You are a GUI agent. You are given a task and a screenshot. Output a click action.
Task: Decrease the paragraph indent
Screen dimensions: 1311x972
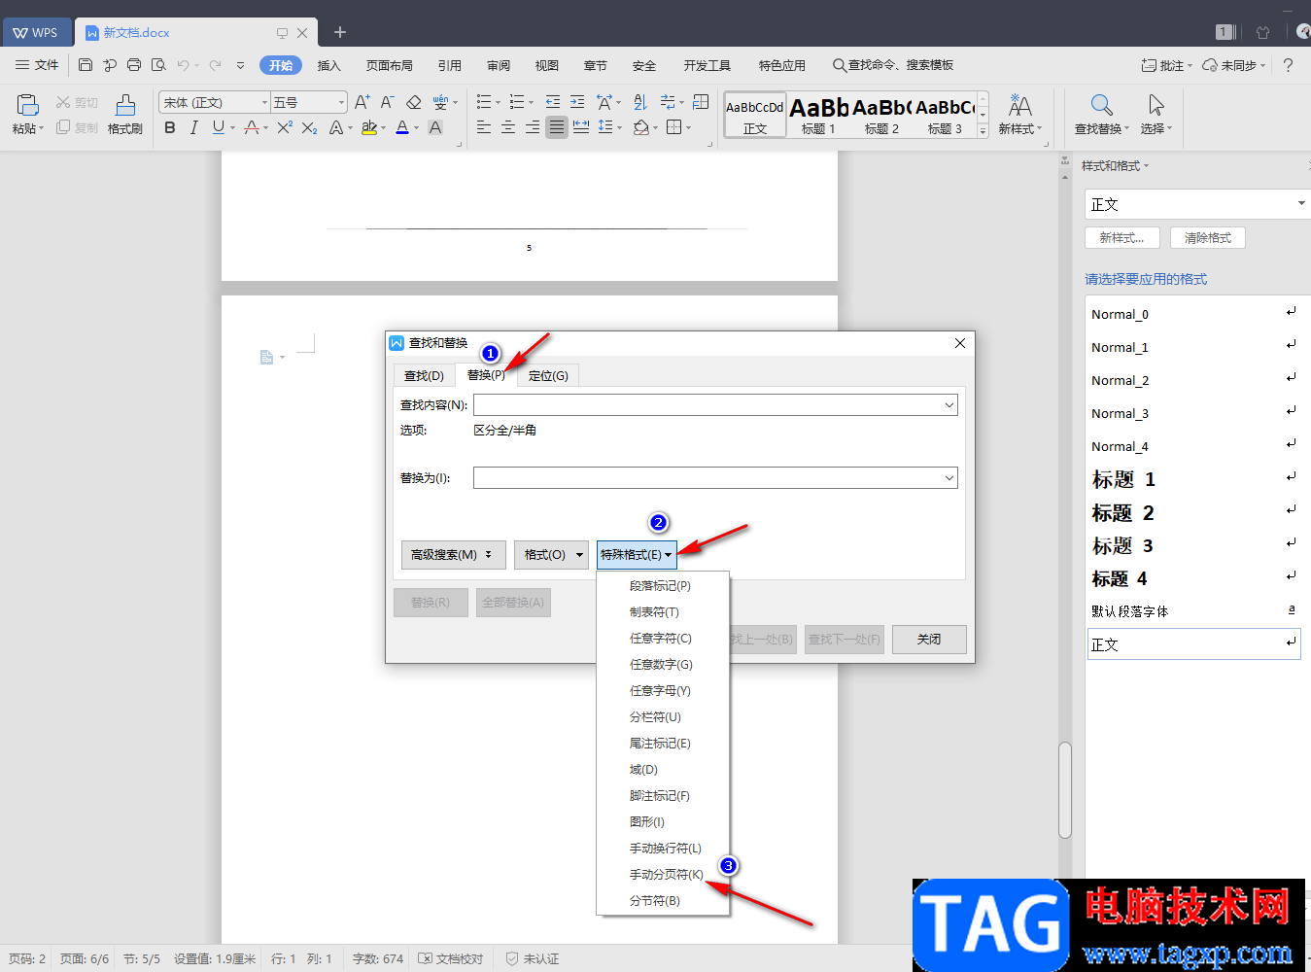[x=553, y=102]
